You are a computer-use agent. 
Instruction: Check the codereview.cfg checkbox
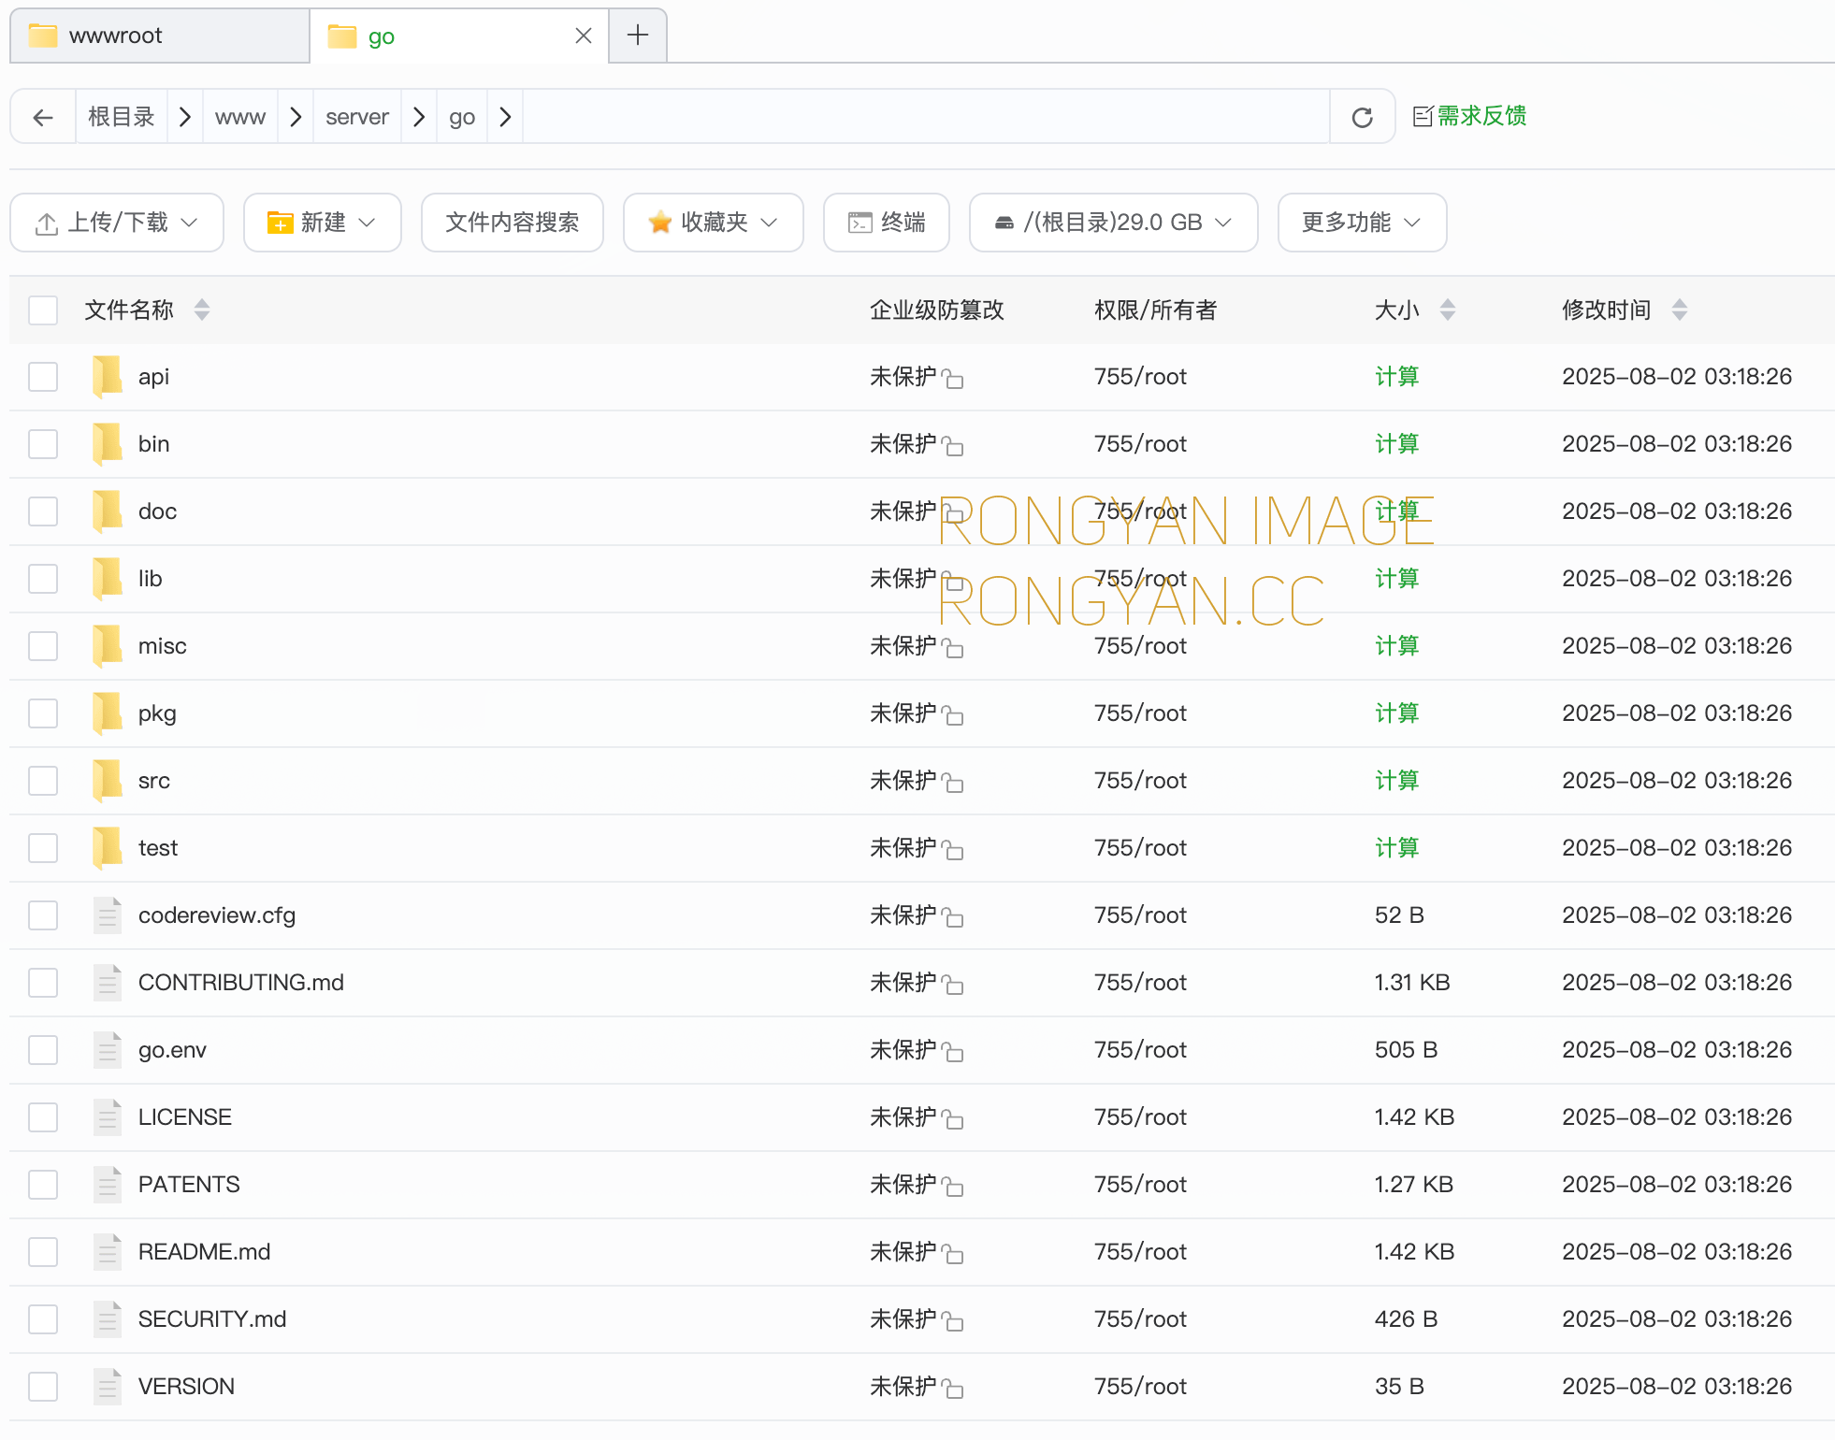[x=43, y=915]
